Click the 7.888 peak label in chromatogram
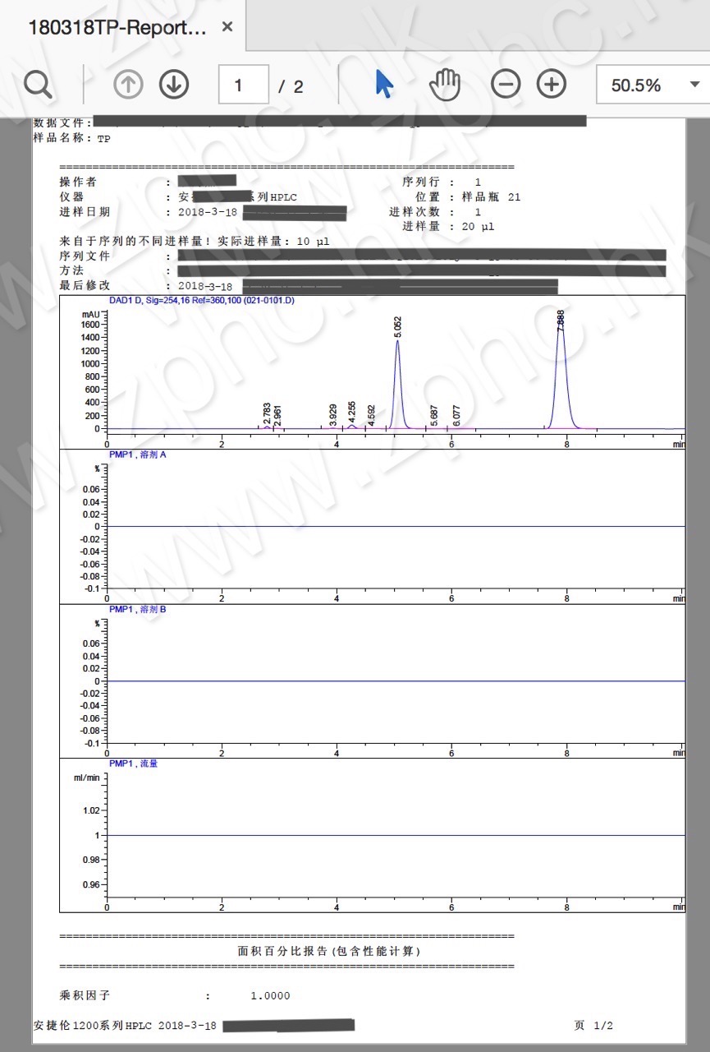 (x=561, y=321)
